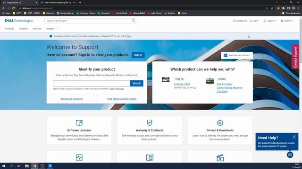The image size is (302, 169).
Task: Open the Windows Start menu
Action: [x=4, y=166]
